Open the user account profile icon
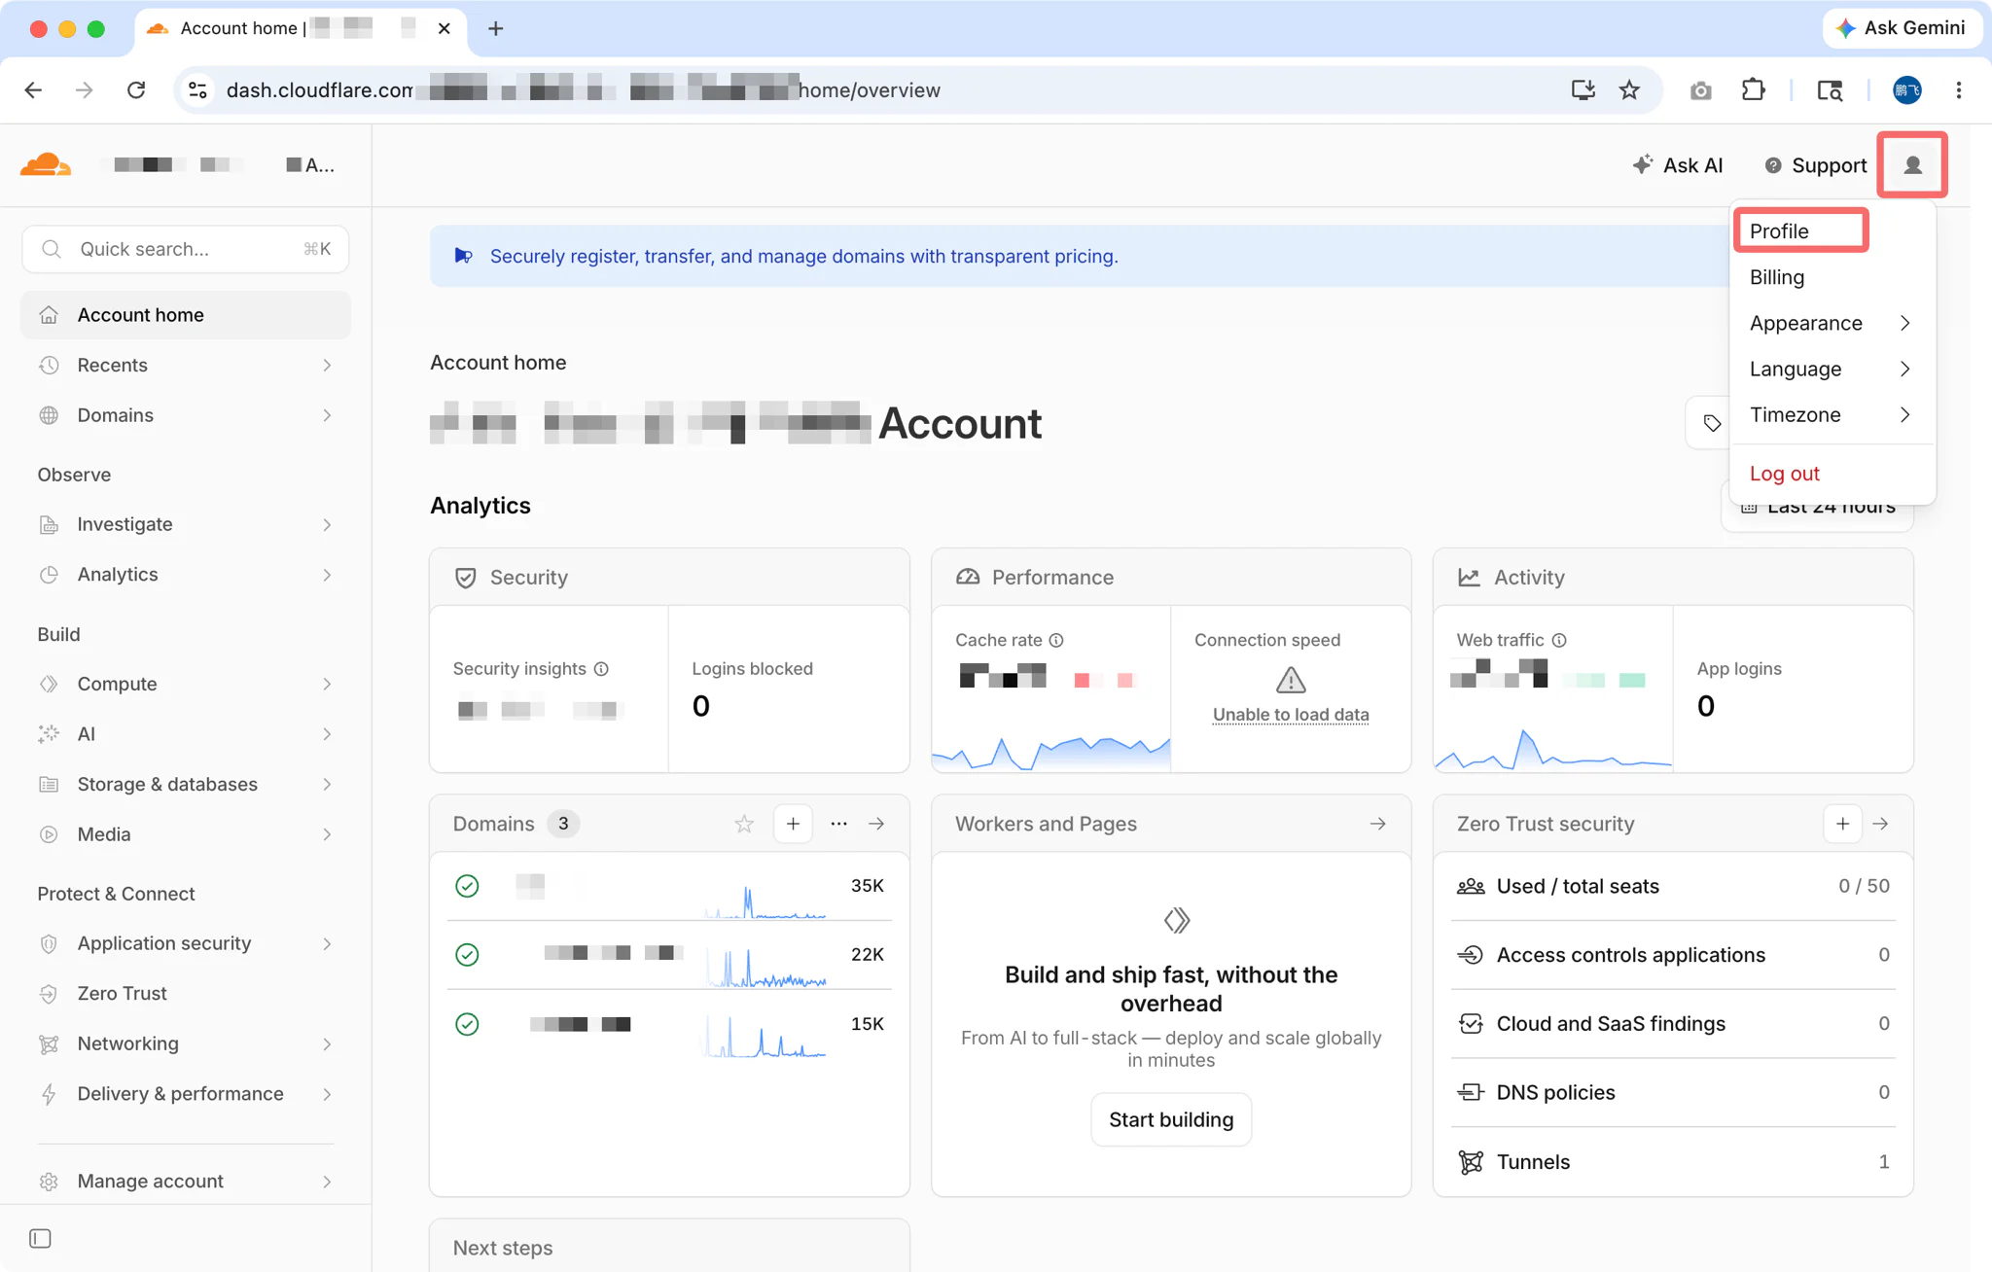 [x=1912, y=165]
